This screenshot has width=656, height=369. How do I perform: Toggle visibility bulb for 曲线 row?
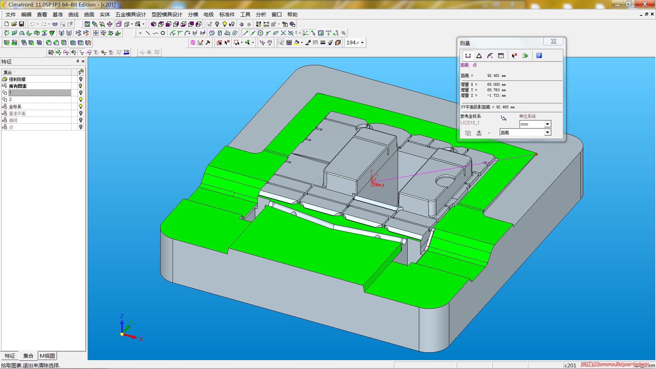click(x=81, y=120)
